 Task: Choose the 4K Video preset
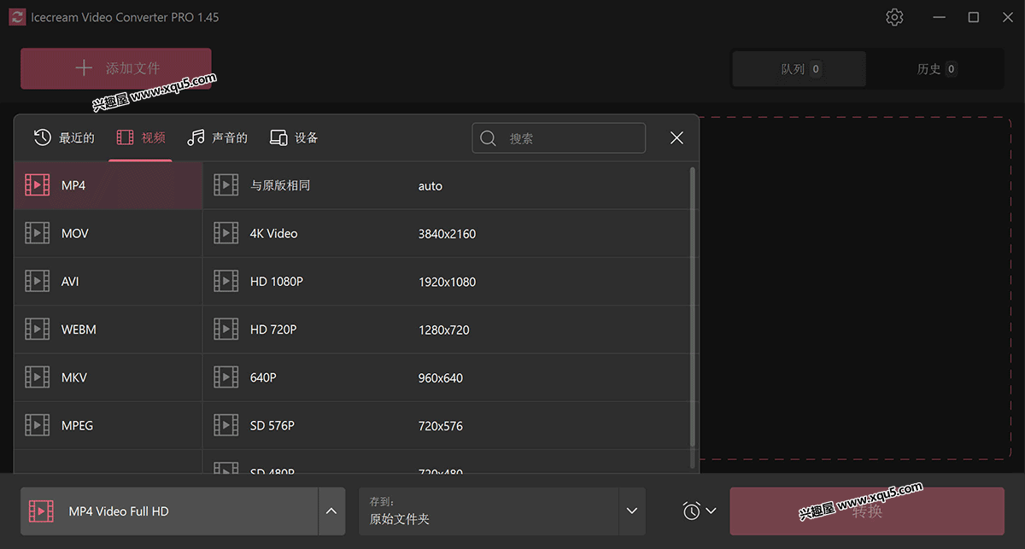445,233
